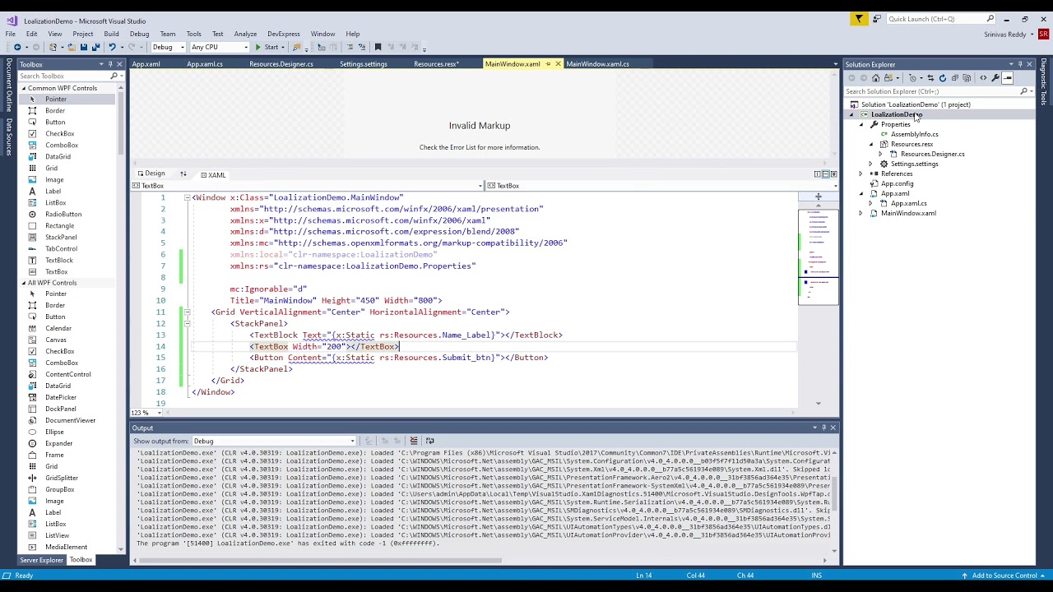Image resolution: width=1053 pixels, height=592 pixels.
Task: Open the Project menu
Action: click(x=82, y=34)
